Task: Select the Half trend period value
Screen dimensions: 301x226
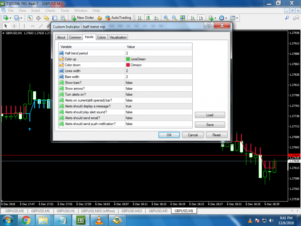Action: tap(158, 53)
